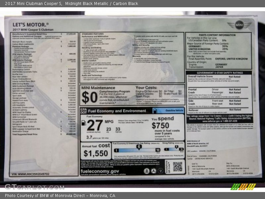The height and width of the screenshot is (199, 265).
Task: Click the EPA DOT label box
Action: coord(83,111)
